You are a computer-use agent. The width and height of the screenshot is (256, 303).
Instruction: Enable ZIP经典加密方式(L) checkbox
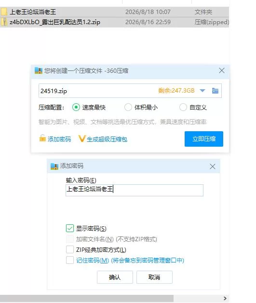click(70, 249)
